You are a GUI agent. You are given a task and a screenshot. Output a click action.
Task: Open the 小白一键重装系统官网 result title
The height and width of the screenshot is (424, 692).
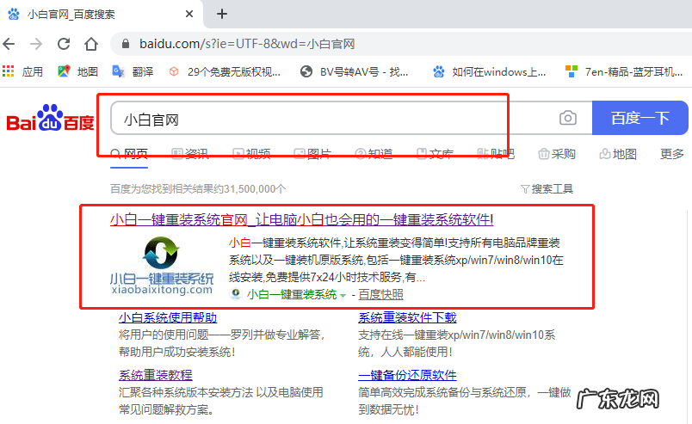(301, 219)
